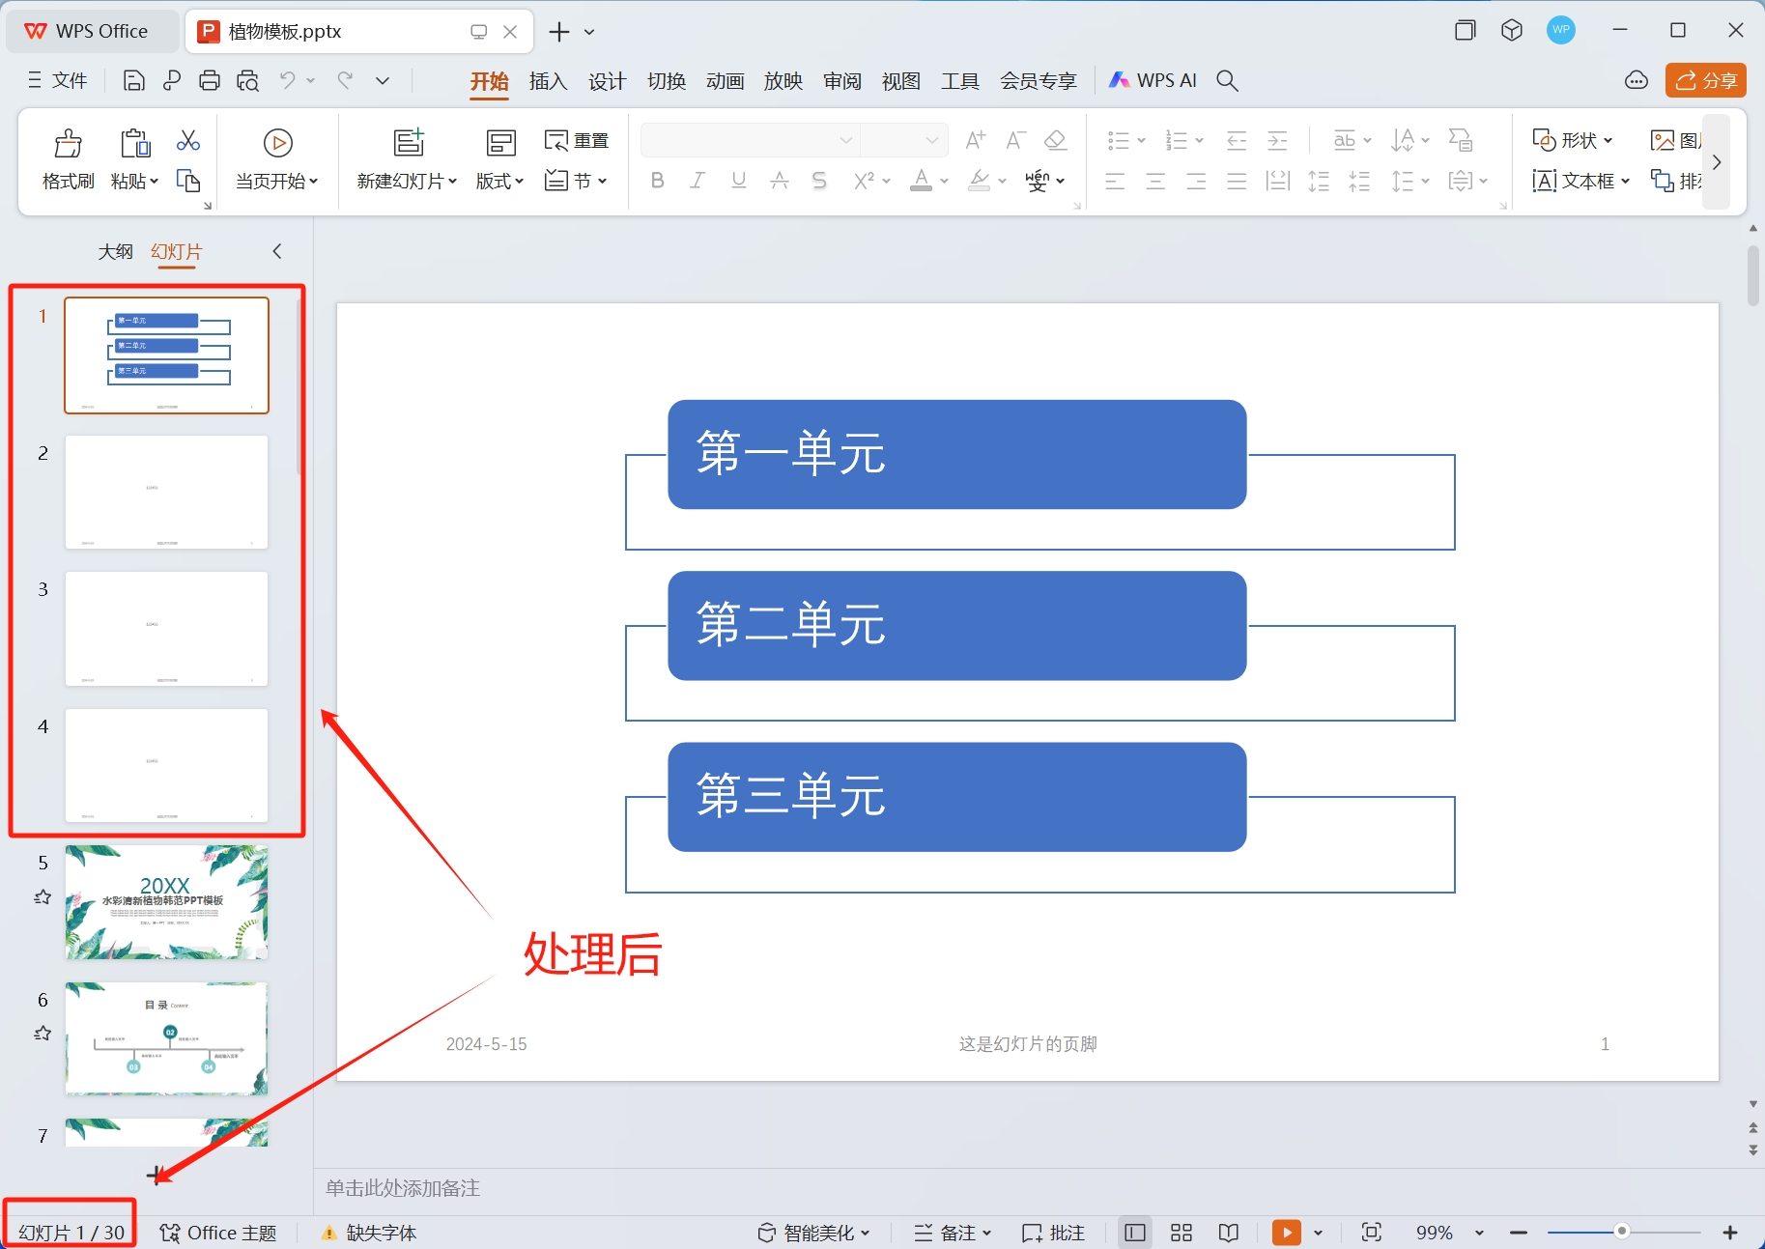Image resolution: width=1765 pixels, height=1249 pixels.
Task: Switch to slide sorter grid view
Action: [x=1181, y=1233]
